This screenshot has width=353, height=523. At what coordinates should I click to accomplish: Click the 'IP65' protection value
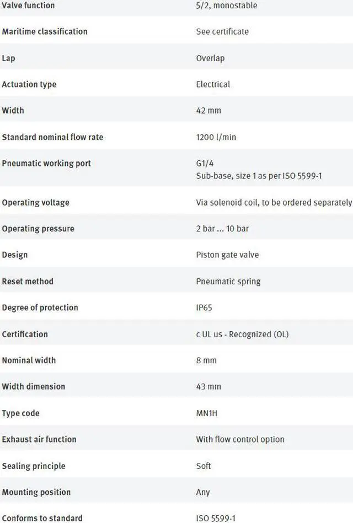(x=204, y=308)
